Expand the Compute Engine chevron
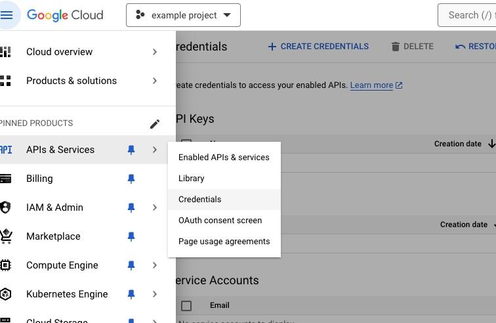 coord(155,265)
